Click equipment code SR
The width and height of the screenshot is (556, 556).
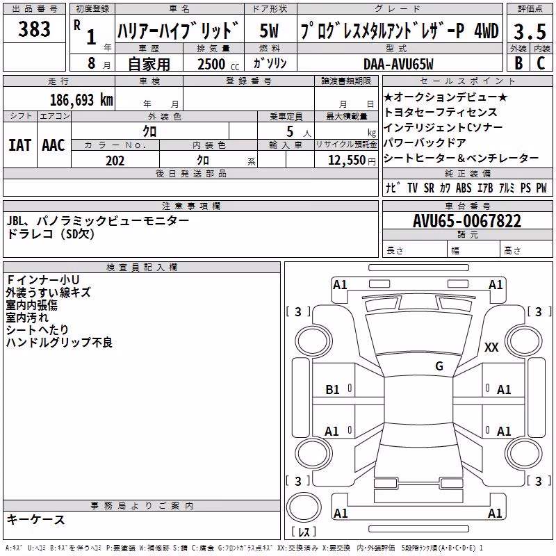[x=429, y=188]
